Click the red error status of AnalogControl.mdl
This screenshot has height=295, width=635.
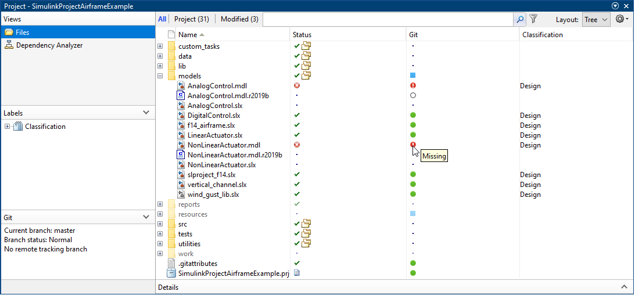point(297,86)
